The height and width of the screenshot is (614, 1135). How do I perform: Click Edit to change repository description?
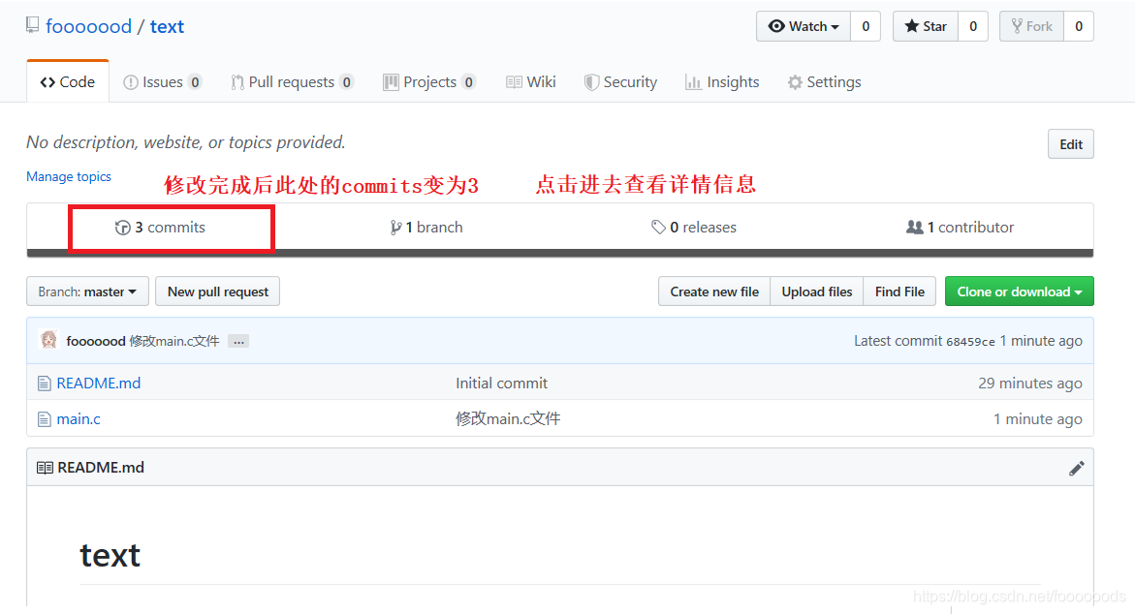tap(1071, 144)
